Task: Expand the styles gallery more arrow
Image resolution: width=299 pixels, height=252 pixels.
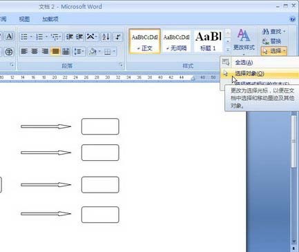Action: (x=228, y=49)
